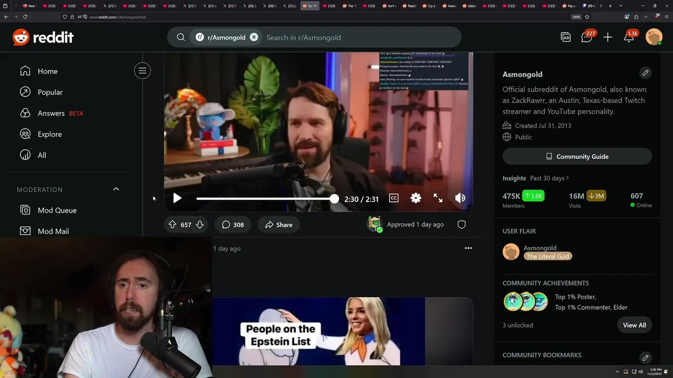
Task: Upvote the post with 657 votes
Action: tap(172, 225)
